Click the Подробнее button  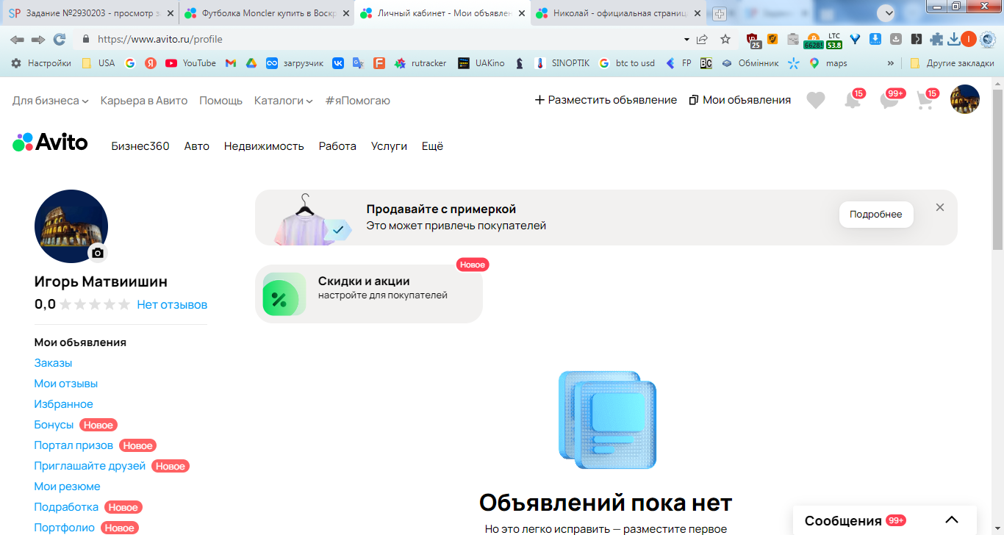pyautogui.click(x=876, y=215)
